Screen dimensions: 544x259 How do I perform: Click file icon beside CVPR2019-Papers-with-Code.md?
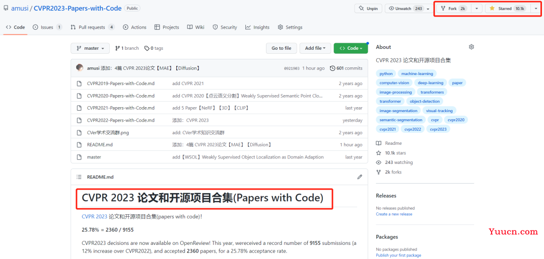pyautogui.click(x=79, y=83)
